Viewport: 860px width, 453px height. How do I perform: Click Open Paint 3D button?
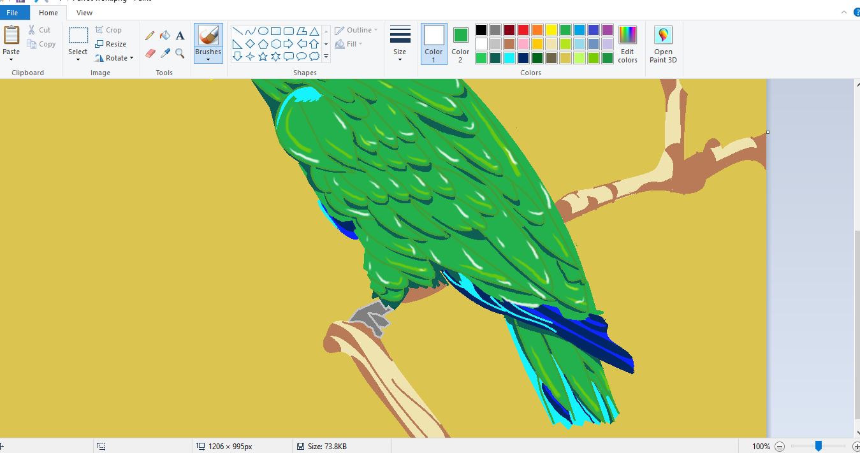click(x=663, y=44)
